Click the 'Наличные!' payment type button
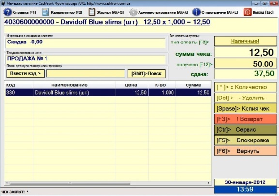The image size is (279, 196). click(x=245, y=41)
